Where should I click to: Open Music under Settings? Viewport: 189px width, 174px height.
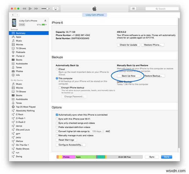pyautogui.click(x=29, y=41)
